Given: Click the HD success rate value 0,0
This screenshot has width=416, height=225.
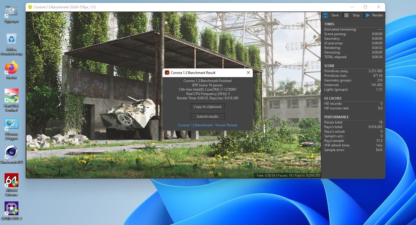Looking at the screenshot, I should coord(380,108).
